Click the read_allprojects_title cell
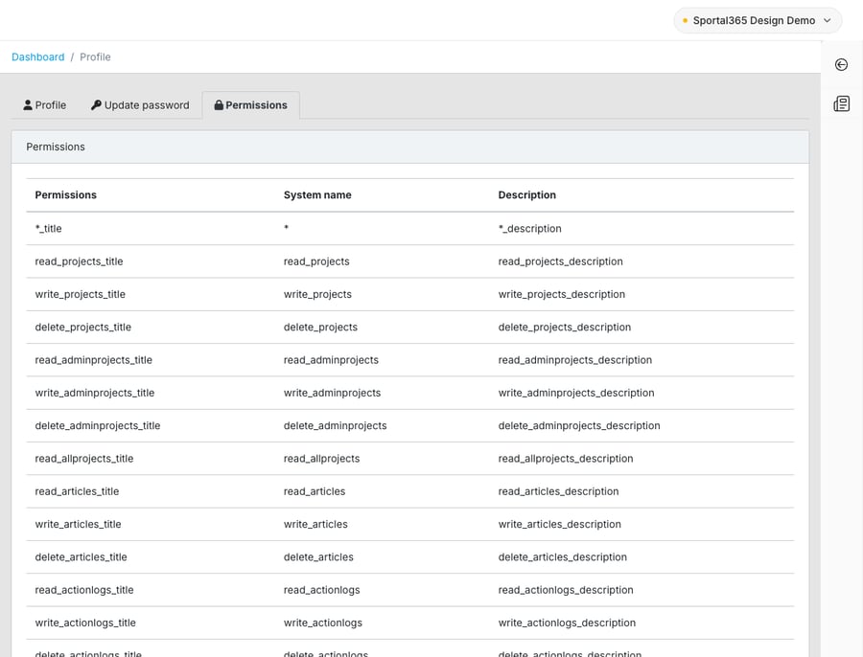863x657 pixels. click(151, 459)
